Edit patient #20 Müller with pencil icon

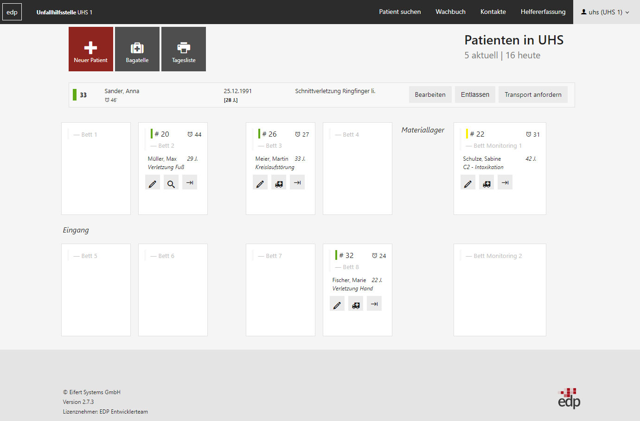tap(153, 182)
